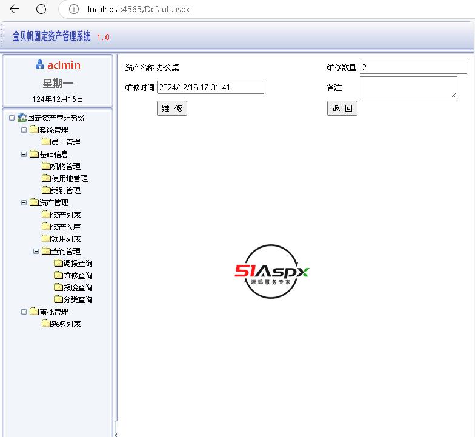The width and height of the screenshot is (475, 437).
Task: Click the 维修查询 folder icon
Action: pyautogui.click(x=58, y=275)
